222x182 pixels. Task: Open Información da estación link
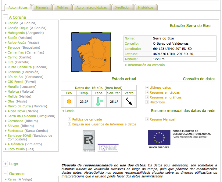[146, 65]
